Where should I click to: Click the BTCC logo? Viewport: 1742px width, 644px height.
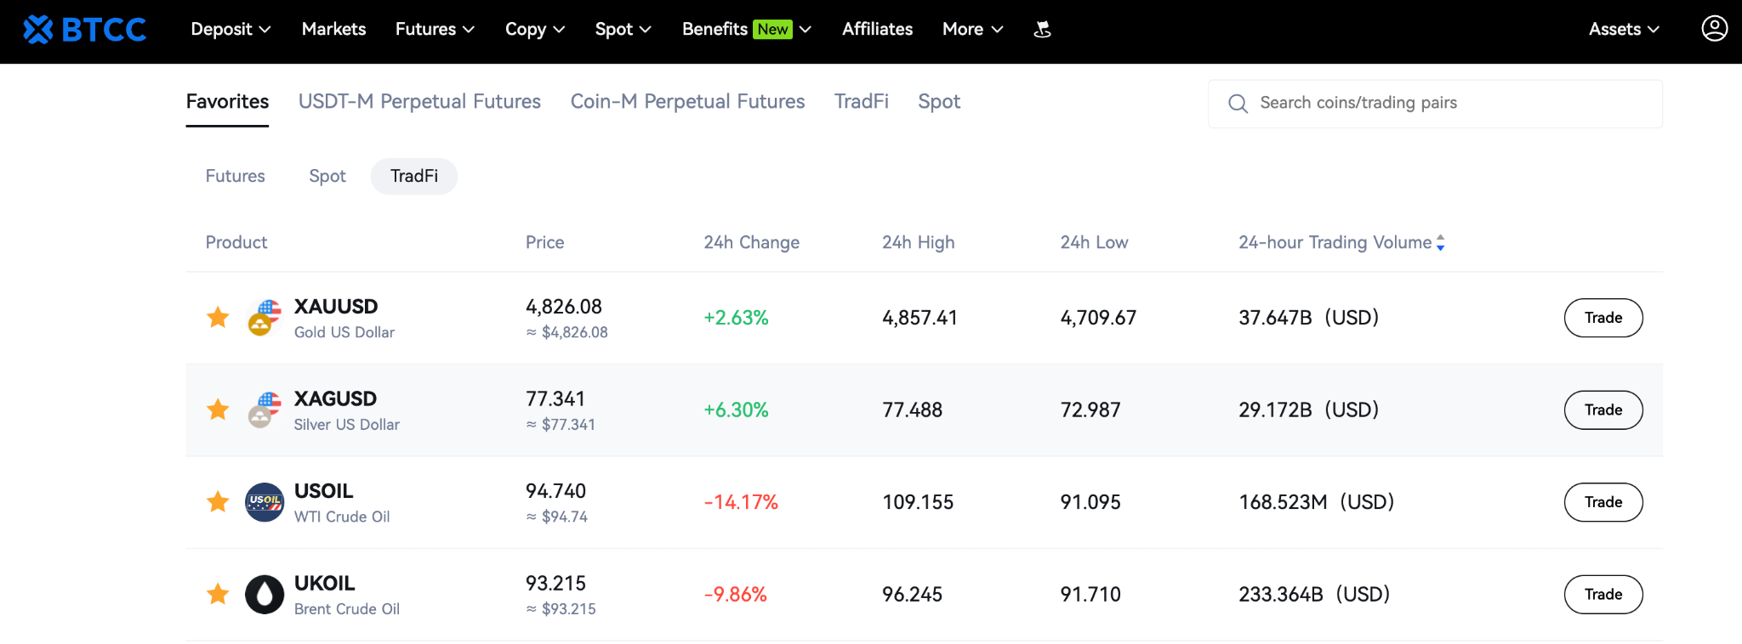[84, 30]
